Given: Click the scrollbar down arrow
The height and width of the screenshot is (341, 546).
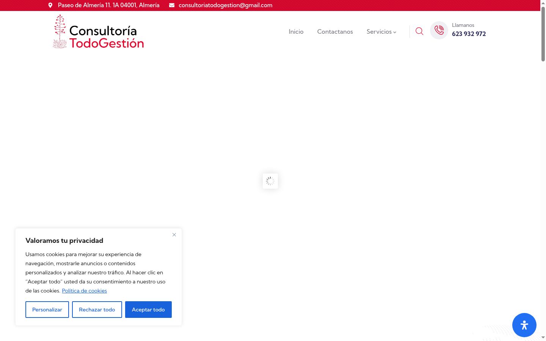Looking at the screenshot, I should tap(543, 337).
